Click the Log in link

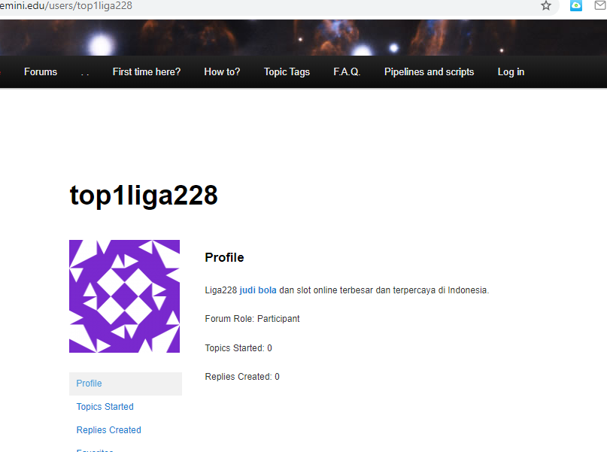511,72
